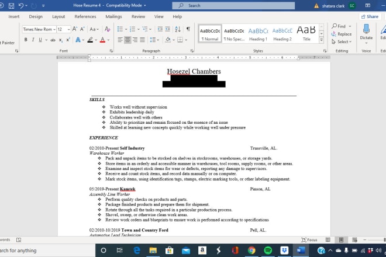Click the bullet list icon
The height and width of the screenshot is (257, 386).
(x=119, y=29)
